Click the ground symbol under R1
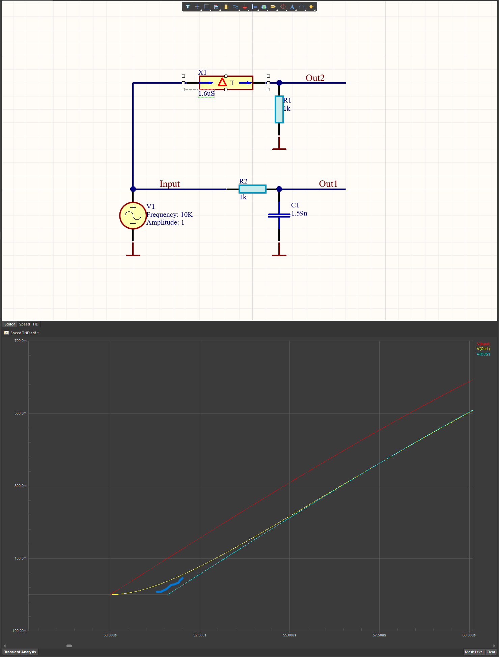 click(279, 143)
